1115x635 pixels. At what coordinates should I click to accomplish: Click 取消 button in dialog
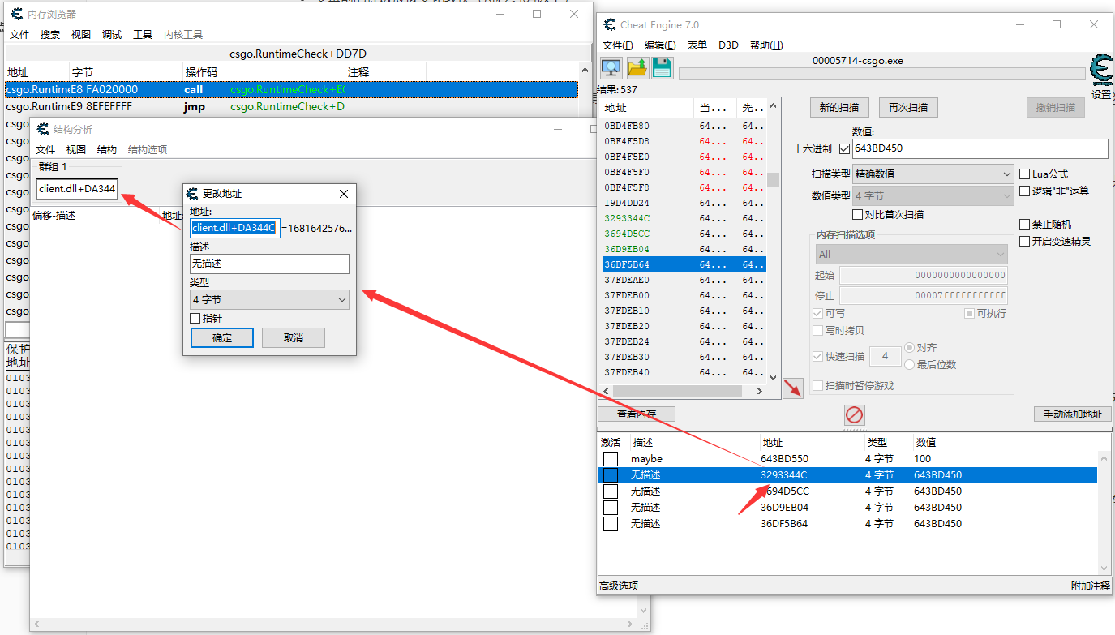pos(294,338)
